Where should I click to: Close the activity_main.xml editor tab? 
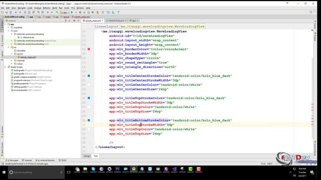tap(102, 20)
